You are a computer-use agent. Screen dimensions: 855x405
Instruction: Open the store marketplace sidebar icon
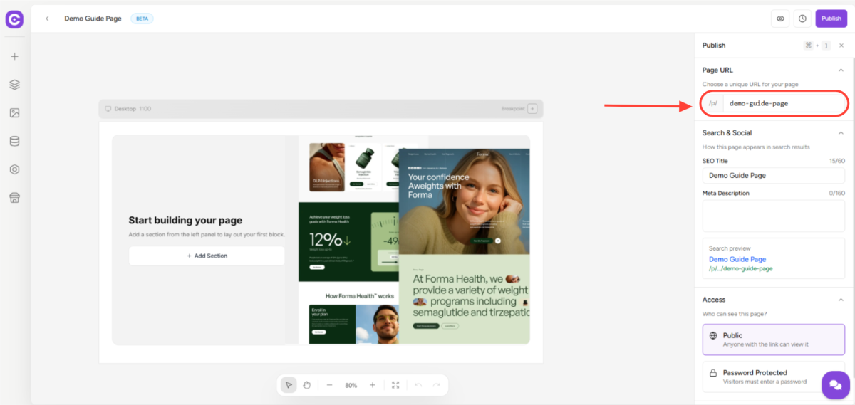(14, 198)
